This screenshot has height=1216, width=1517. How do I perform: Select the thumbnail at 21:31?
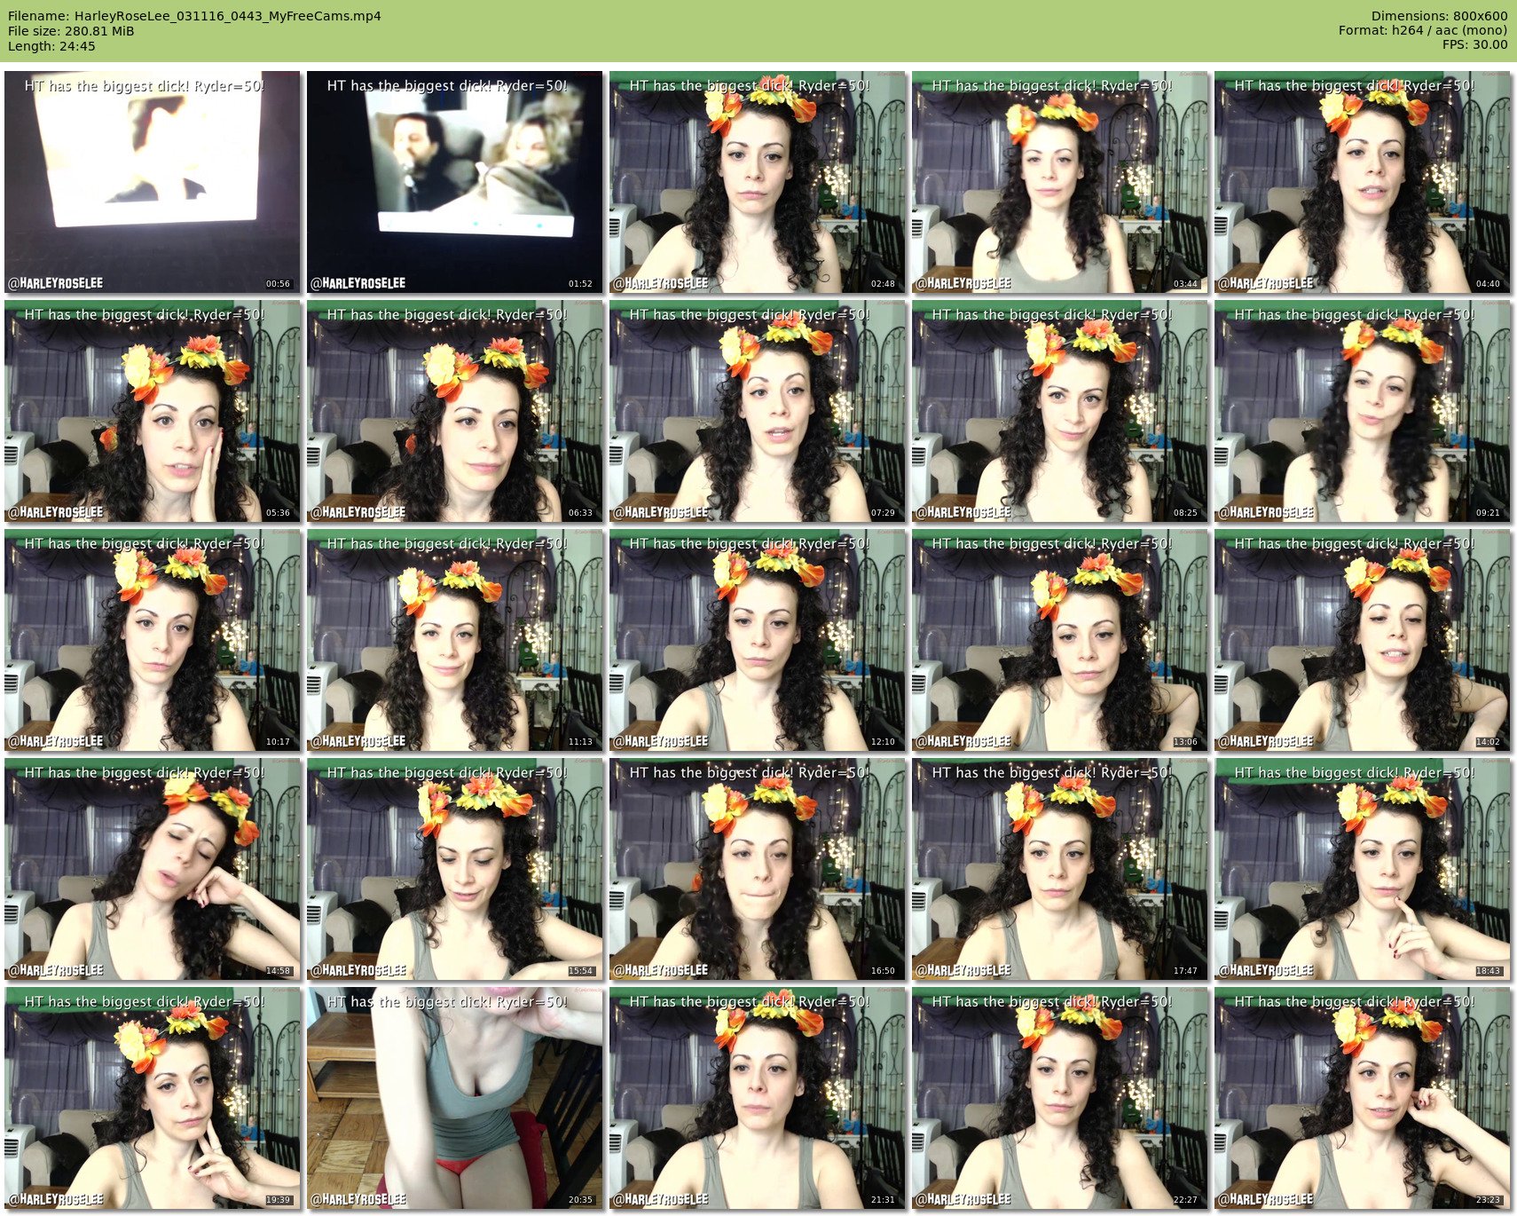coord(758,1098)
